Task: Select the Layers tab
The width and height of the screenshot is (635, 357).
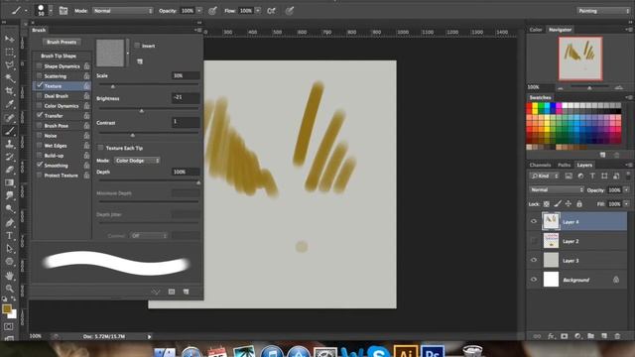Action: 584,166
